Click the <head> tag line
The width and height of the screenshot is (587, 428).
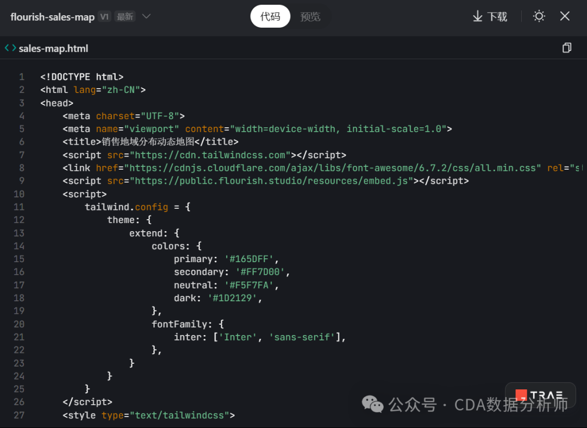pos(57,103)
